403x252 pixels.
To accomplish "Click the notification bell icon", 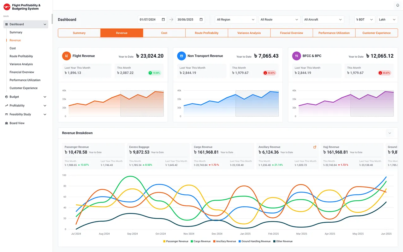I will 397,5.
